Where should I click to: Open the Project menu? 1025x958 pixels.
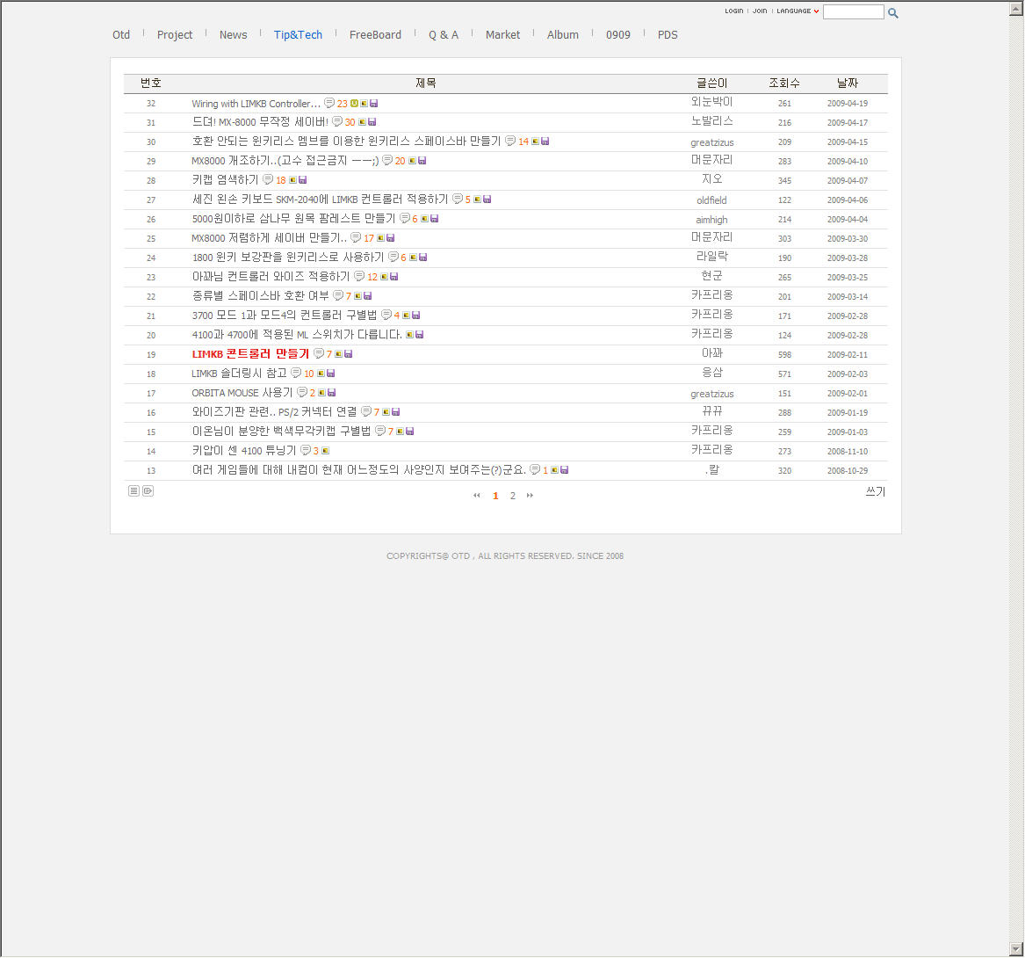(175, 34)
